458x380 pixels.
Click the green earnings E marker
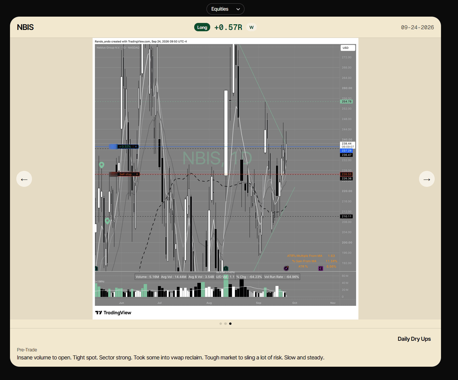click(x=226, y=268)
